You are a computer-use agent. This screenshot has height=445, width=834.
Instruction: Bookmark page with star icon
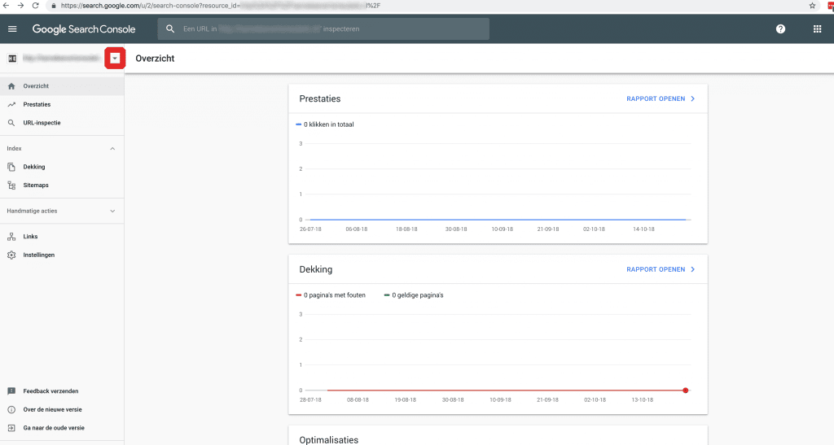(x=812, y=6)
